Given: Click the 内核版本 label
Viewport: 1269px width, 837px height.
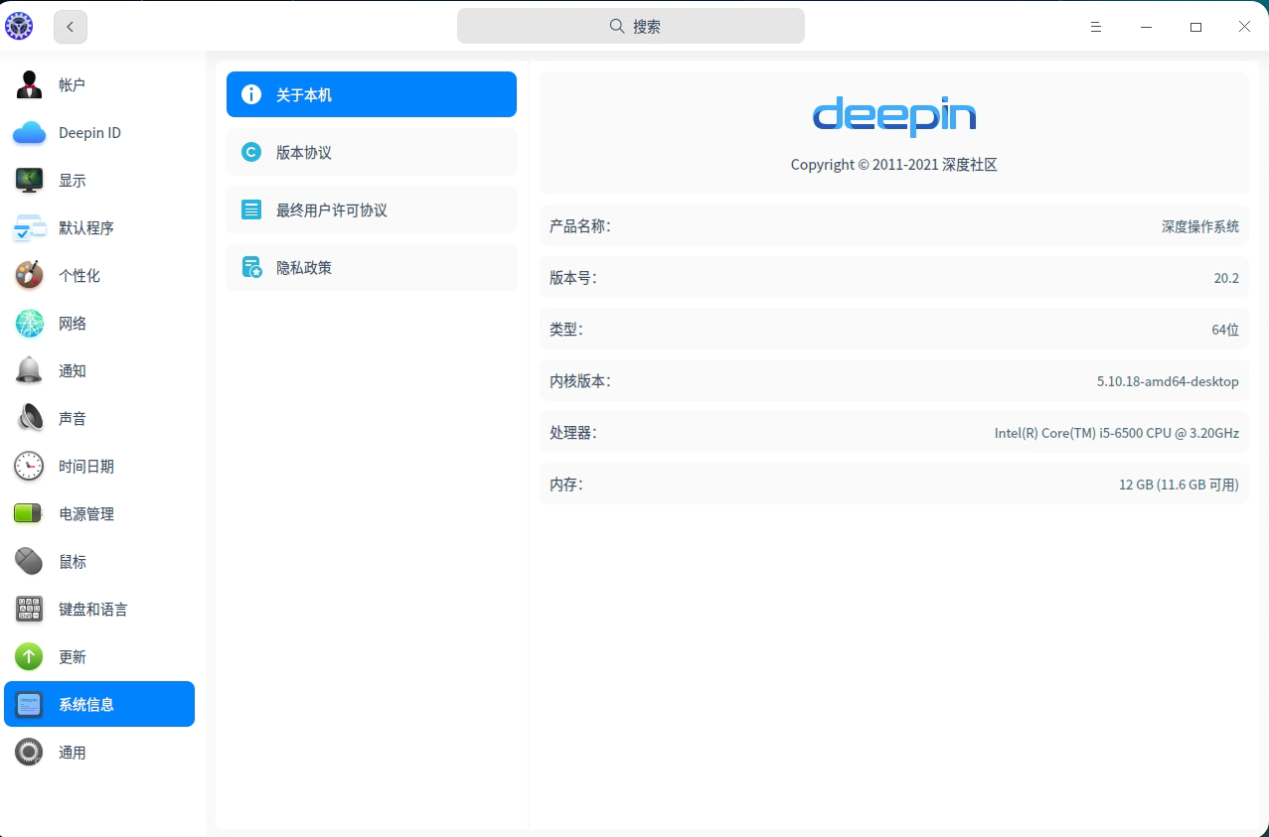Looking at the screenshot, I should point(580,381).
